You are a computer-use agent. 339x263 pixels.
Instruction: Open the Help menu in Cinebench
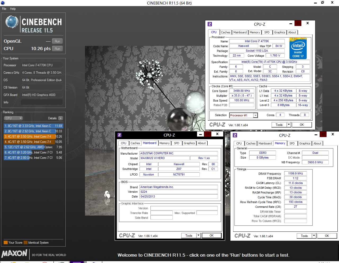tap(13, 9)
